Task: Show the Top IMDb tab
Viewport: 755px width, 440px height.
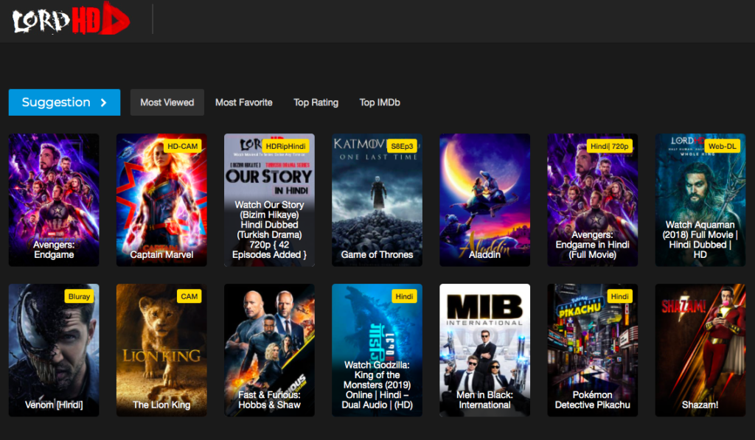Action: coord(380,102)
